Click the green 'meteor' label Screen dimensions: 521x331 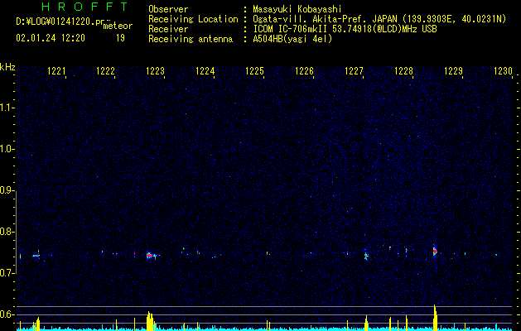coord(118,26)
